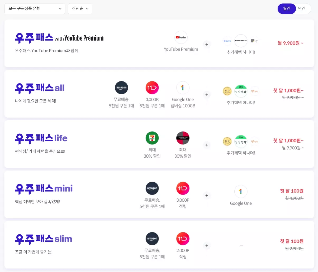
Task: Click the Amazon free shipping icon in 우주패스 all
Action: click(x=121, y=88)
